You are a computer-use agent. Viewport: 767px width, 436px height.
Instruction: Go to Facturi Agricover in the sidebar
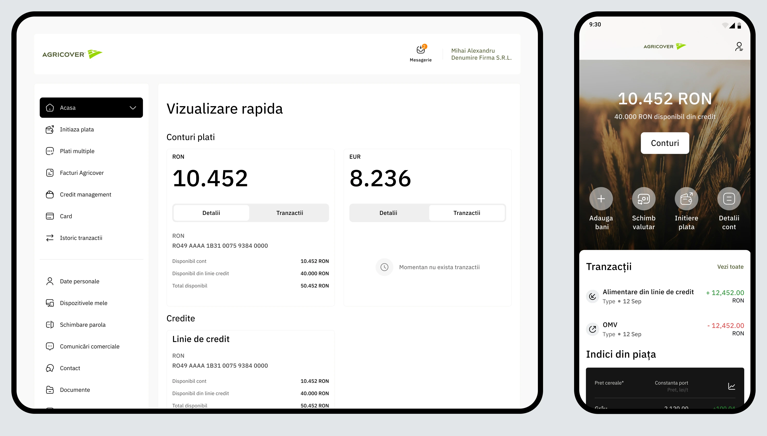91,173
